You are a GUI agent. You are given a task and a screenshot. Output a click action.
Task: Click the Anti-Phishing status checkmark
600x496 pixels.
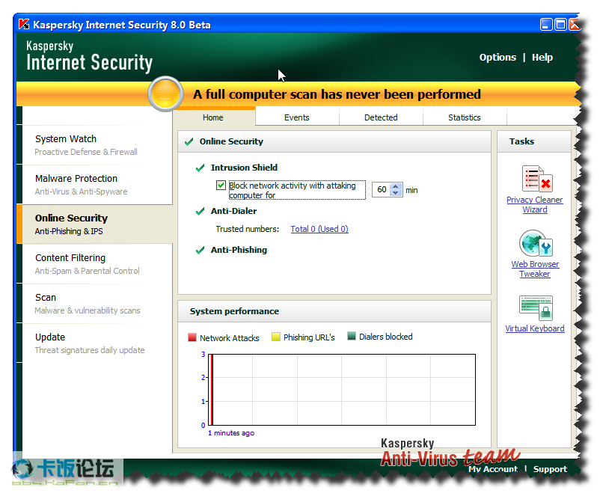click(200, 251)
